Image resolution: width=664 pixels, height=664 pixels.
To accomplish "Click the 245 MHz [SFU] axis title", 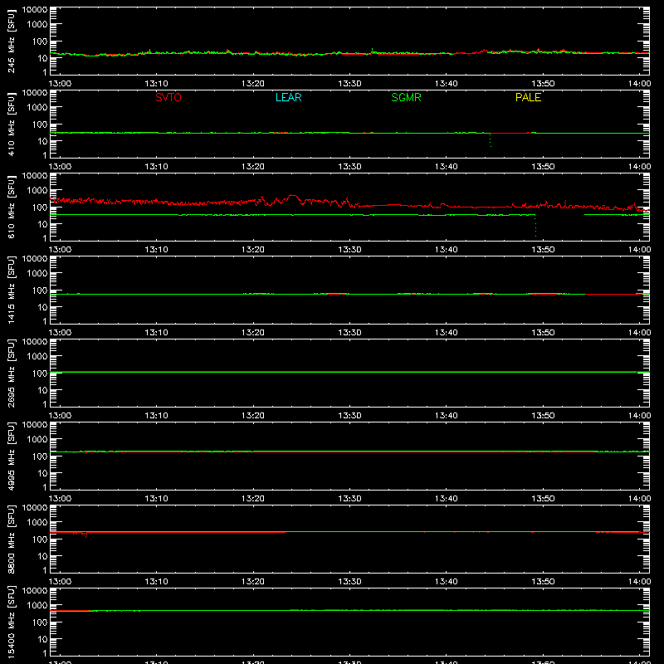I will coord(12,41).
